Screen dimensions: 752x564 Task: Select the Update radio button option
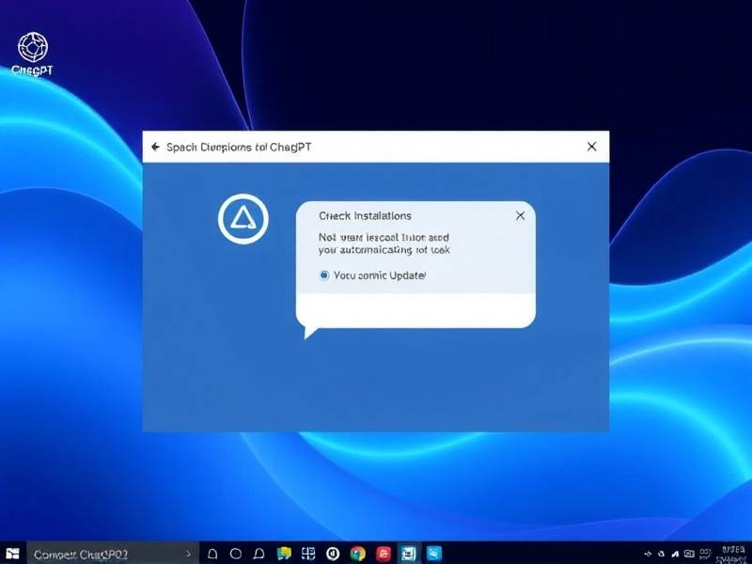point(324,275)
